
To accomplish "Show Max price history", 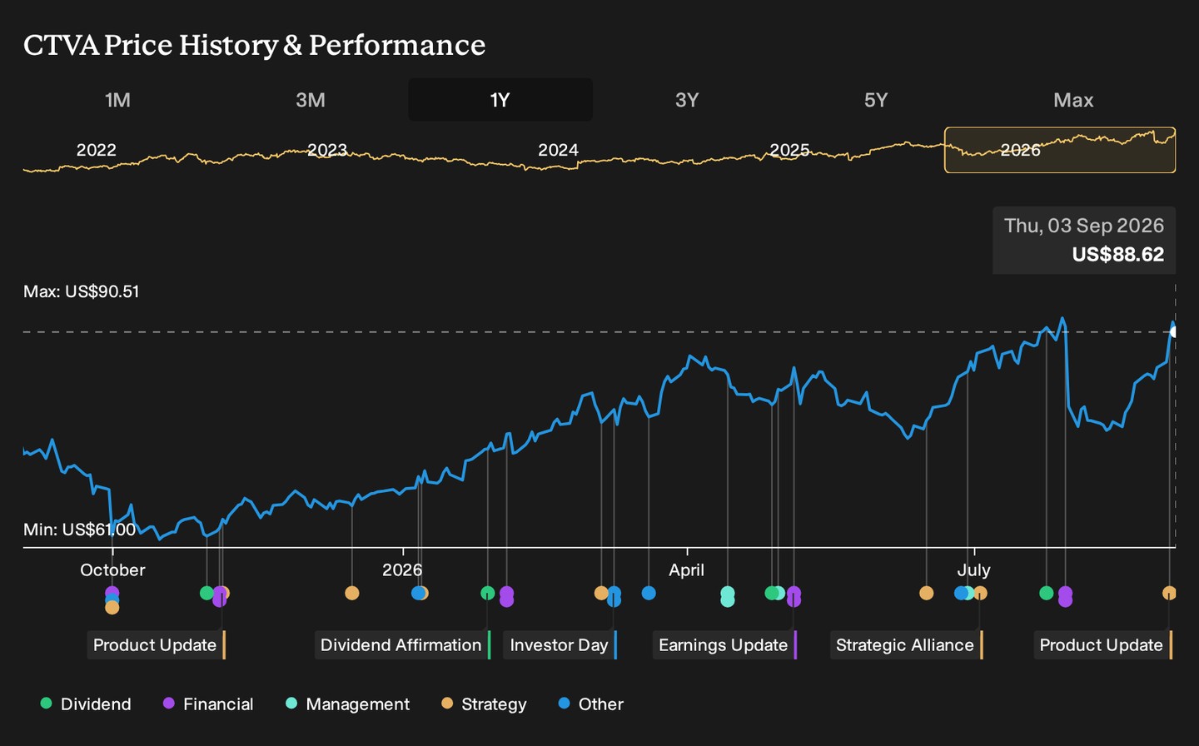I will pyautogui.click(x=1073, y=100).
